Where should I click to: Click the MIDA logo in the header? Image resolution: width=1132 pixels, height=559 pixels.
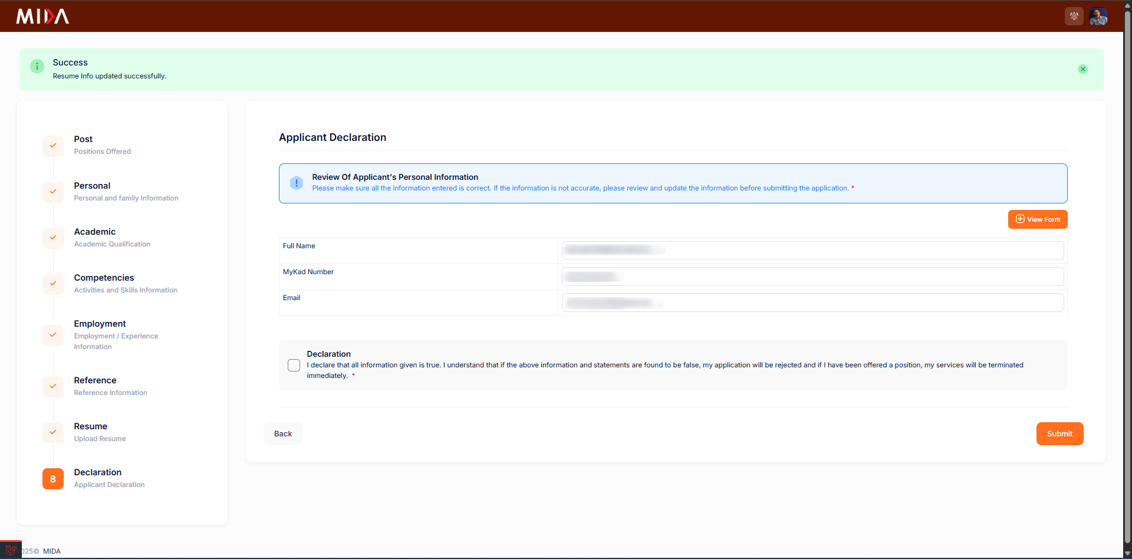(42, 16)
